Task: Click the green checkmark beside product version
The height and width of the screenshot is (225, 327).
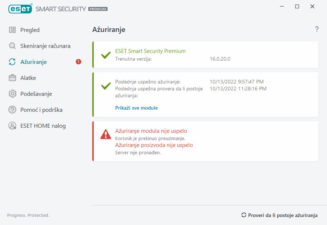Action: [x=106, y=55]
